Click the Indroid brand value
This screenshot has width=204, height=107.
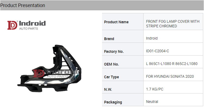point(152,38)
